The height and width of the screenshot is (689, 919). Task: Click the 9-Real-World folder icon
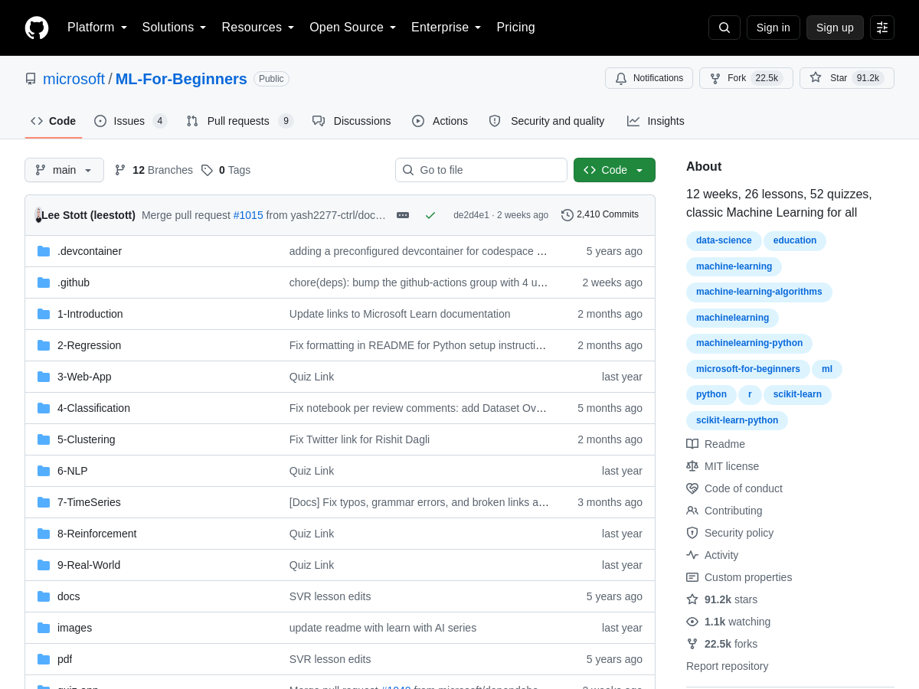(44, 565)
